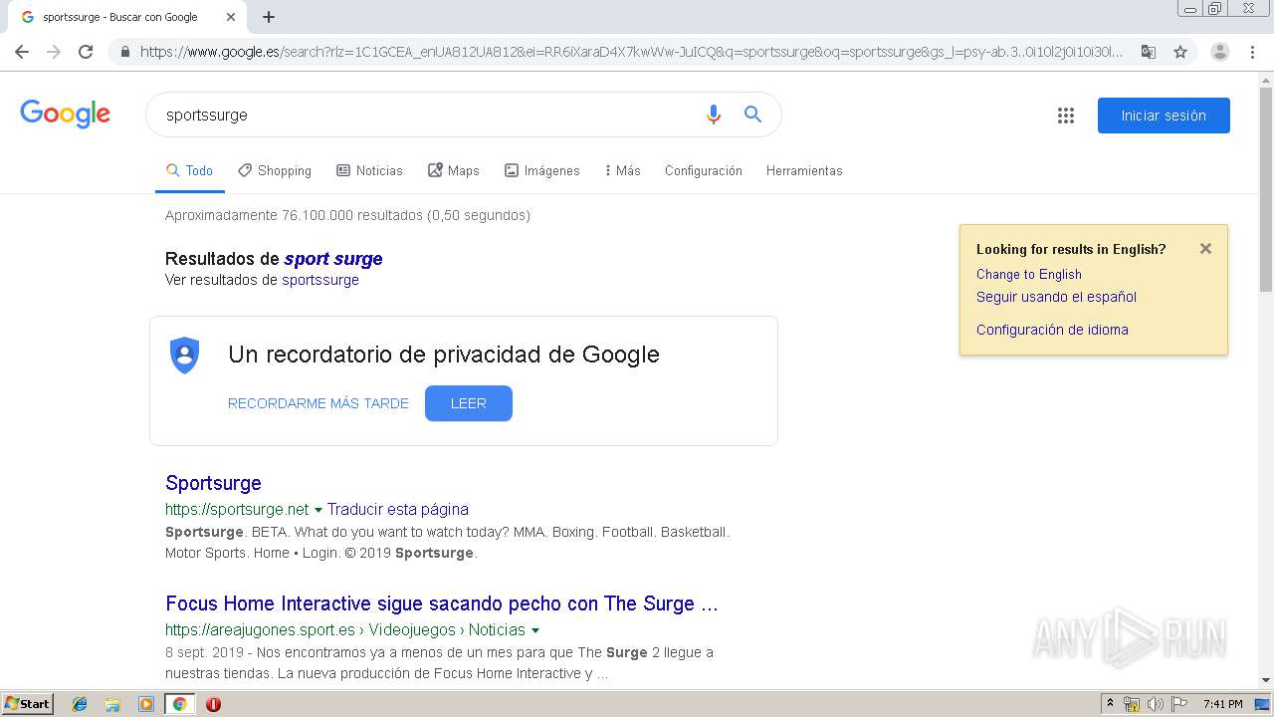Open media player from taskbar
This screenshot has width=1274, height=717.
pyautogui.click(x=146, y=704)
